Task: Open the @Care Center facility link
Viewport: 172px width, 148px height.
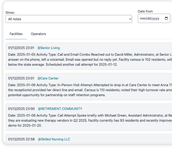Action: [48, 78]
